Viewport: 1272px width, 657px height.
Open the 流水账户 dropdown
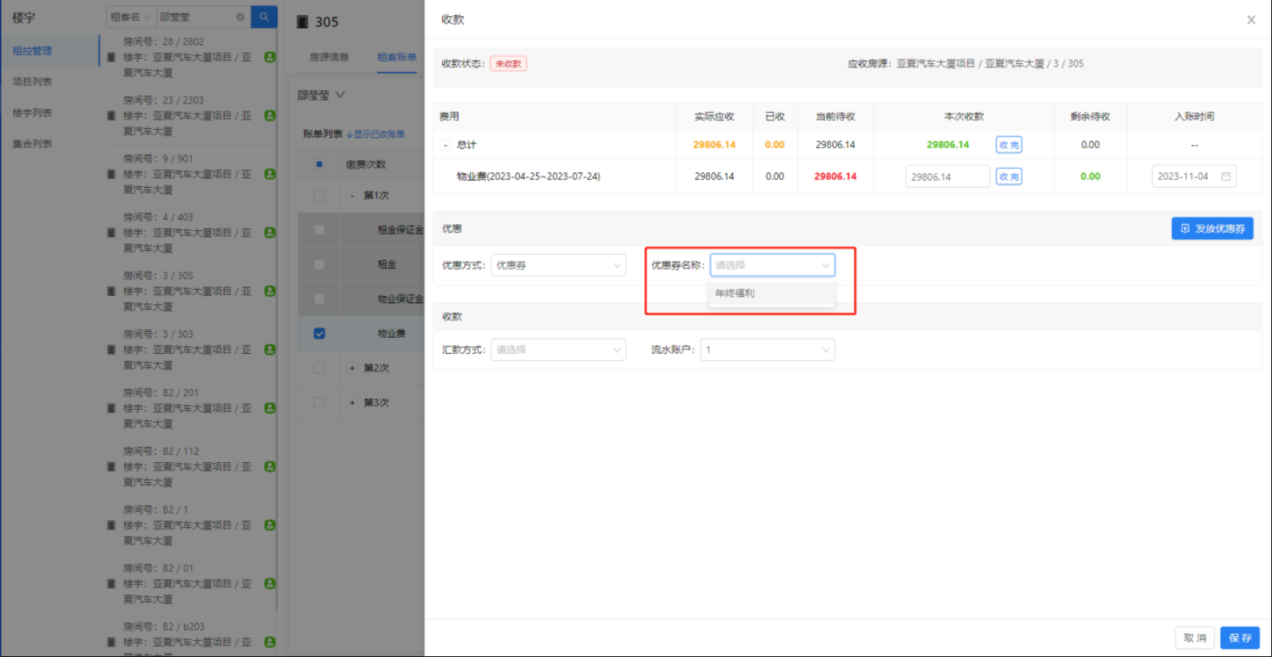[x=767, y=350]
